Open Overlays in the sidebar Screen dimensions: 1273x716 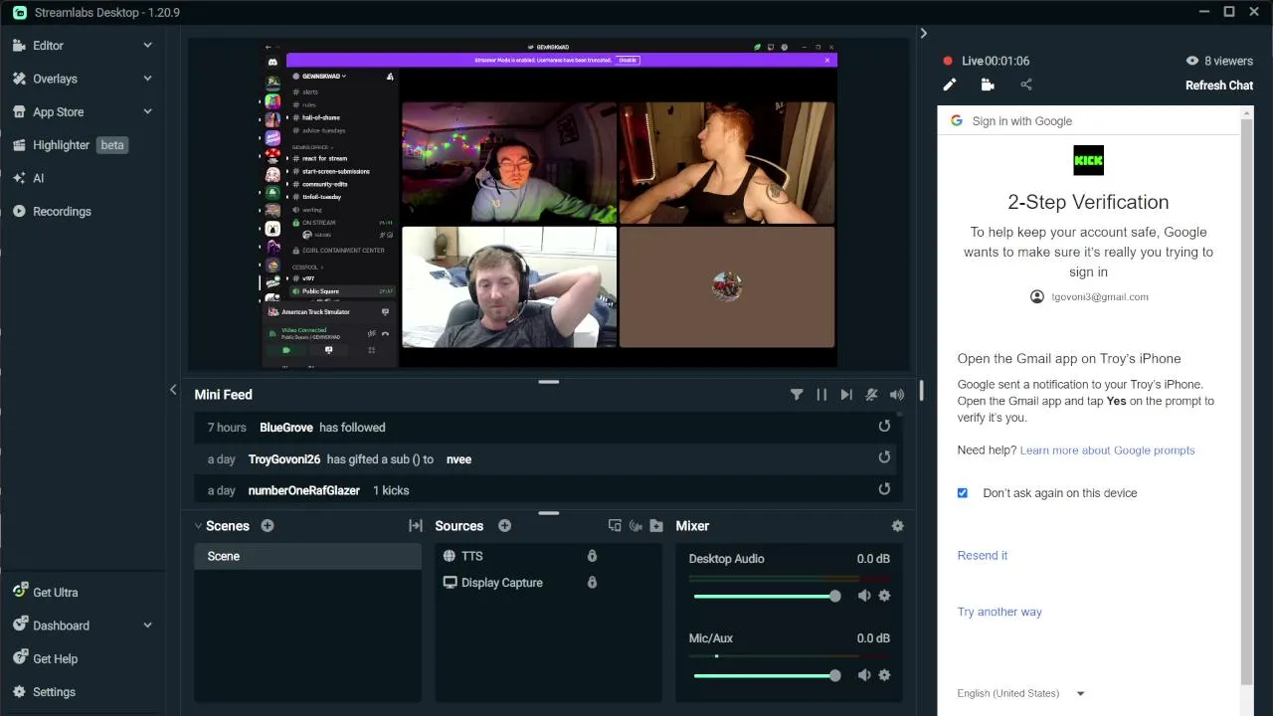click(x=55, y=79)
